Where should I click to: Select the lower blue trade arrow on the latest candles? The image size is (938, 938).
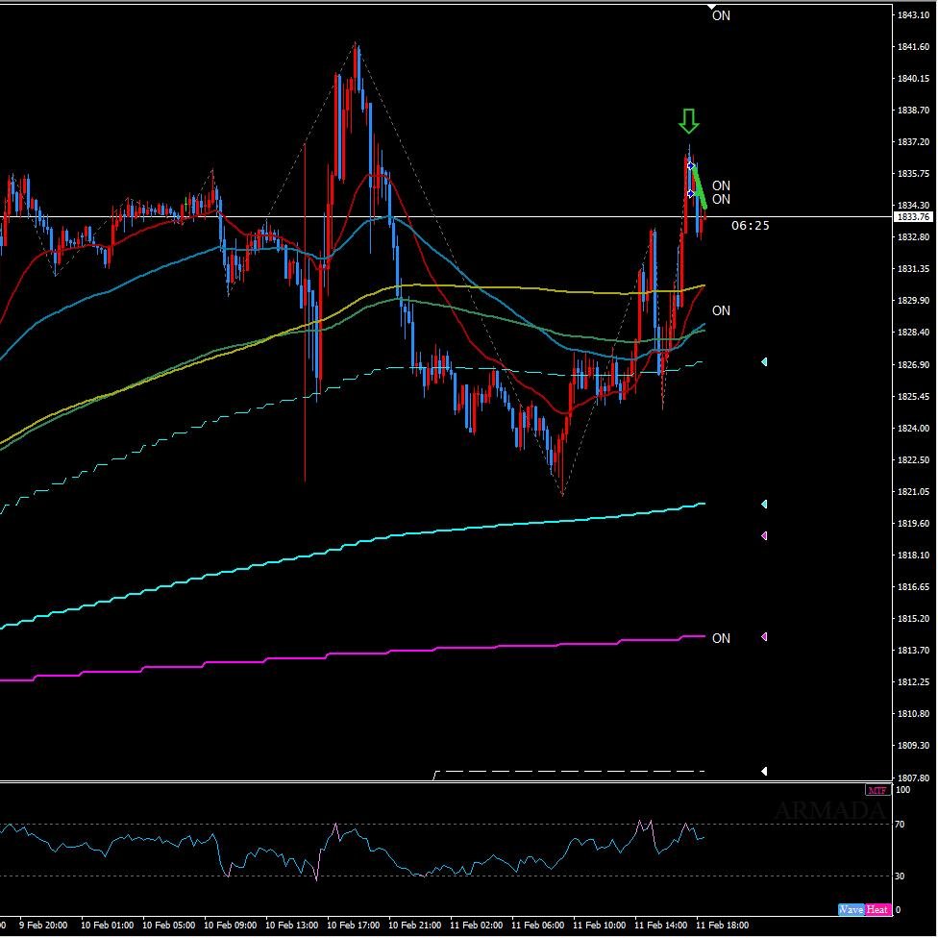click(x=690, y=193)
